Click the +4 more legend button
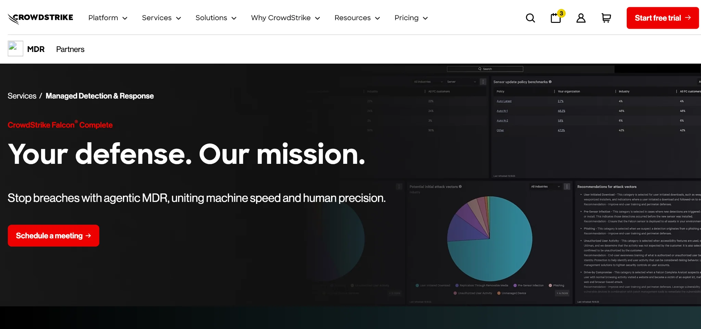Screen dimensions: 701x329 562,293
